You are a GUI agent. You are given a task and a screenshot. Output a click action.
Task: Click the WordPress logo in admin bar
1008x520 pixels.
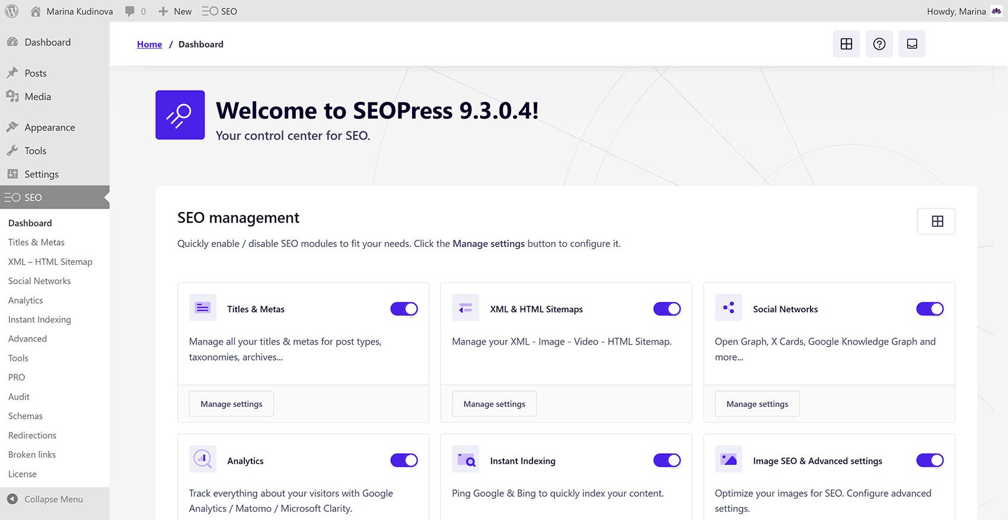(12, 11)
